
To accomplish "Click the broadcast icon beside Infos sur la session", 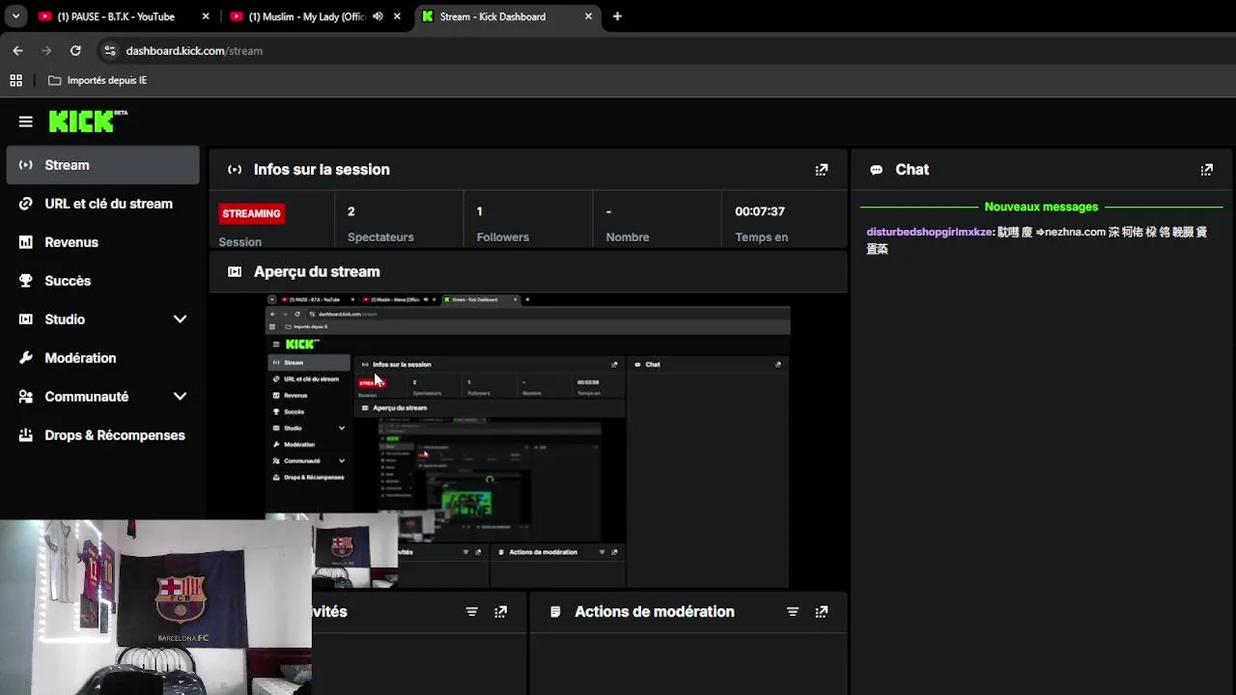I will tap(235, 170).
